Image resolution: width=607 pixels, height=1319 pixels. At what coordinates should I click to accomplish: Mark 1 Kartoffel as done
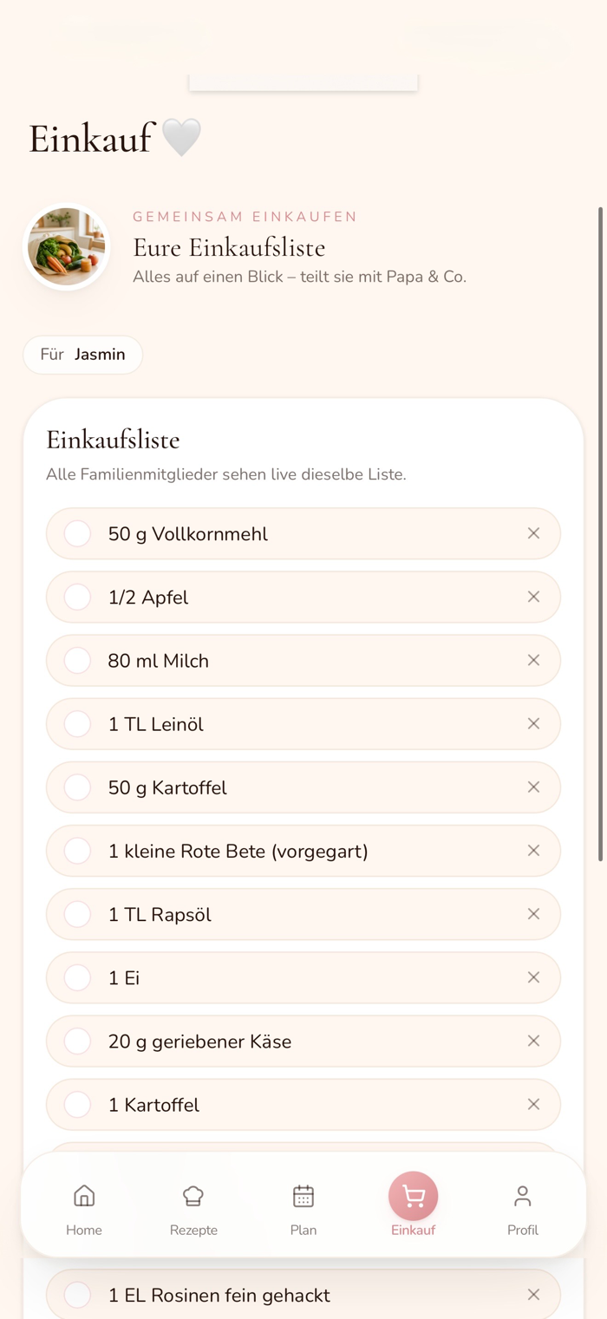[x=77, y=1104]
